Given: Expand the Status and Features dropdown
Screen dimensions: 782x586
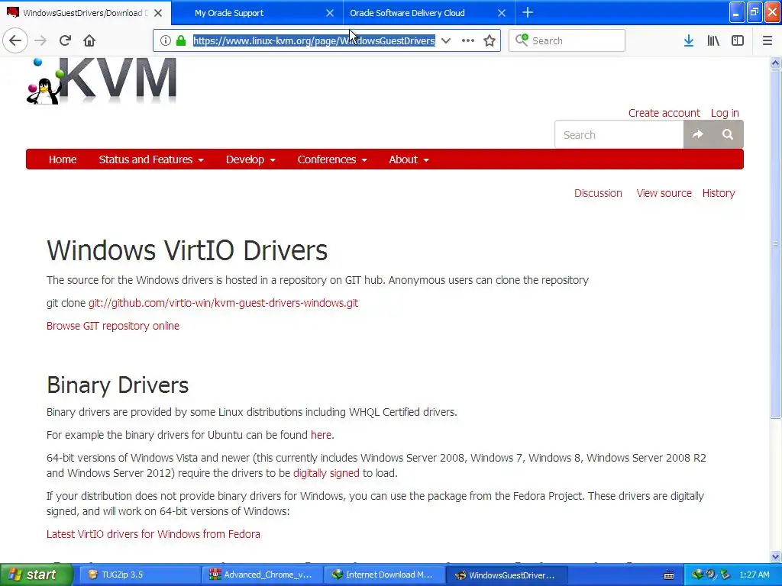Looking at the screenshot, I should click(151, 159).
